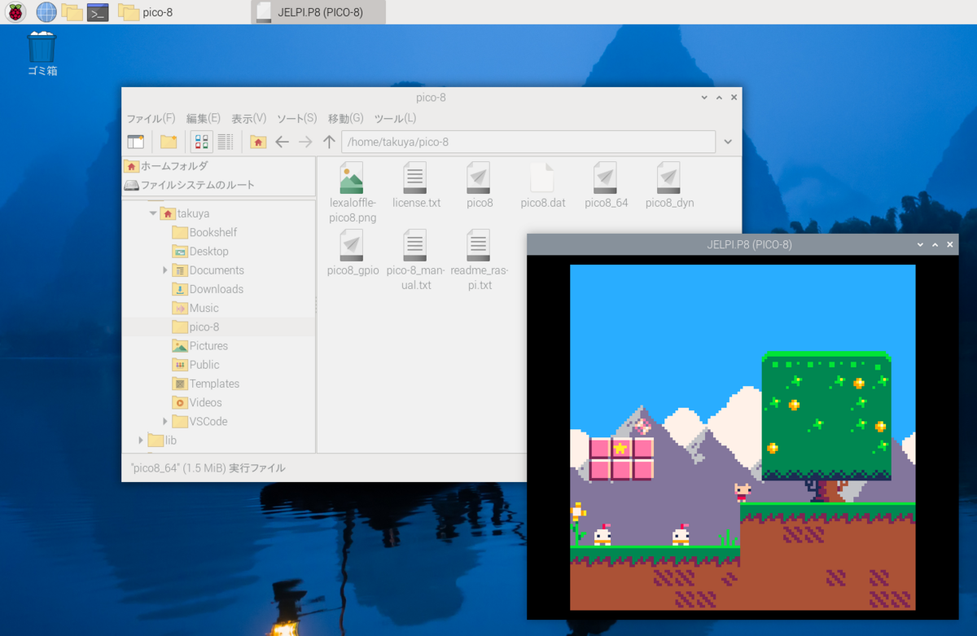Click the pink star block in game
The height and width of the screenshot is (636, 977).
click(x=621, y=447)
